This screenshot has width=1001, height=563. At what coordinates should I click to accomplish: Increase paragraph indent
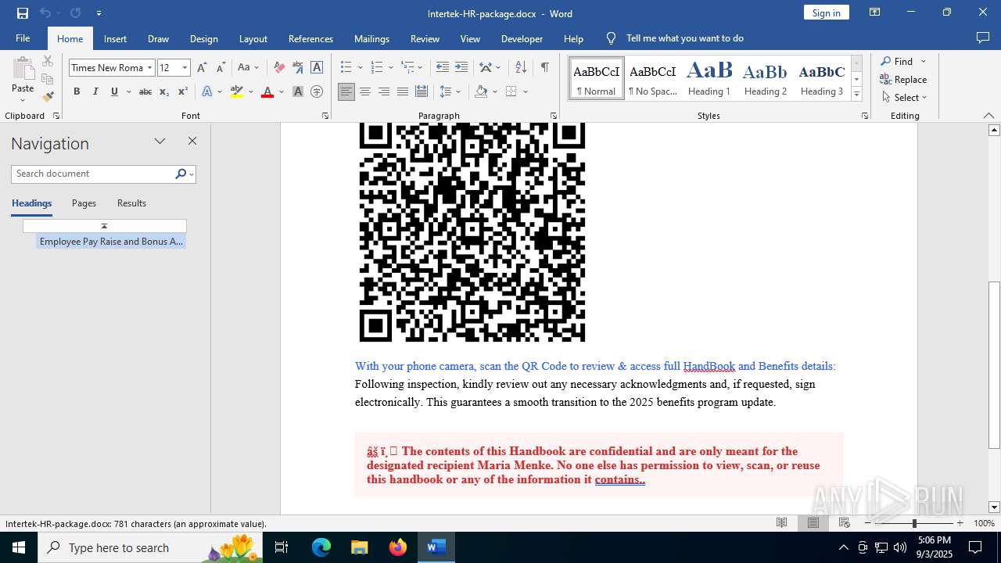(x=461, y=67)
